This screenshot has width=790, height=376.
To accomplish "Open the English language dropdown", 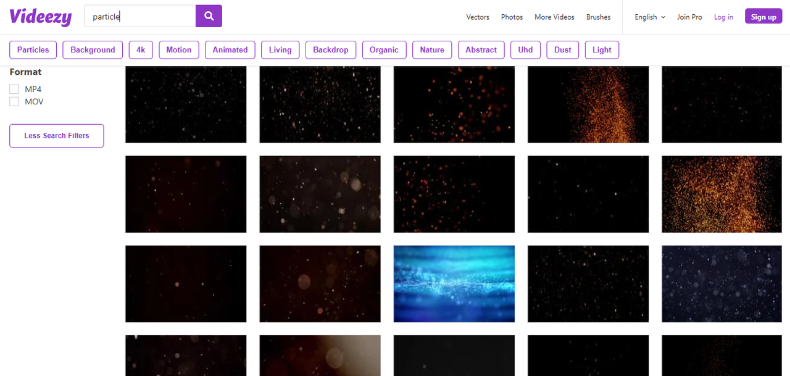I will [650, 17].
